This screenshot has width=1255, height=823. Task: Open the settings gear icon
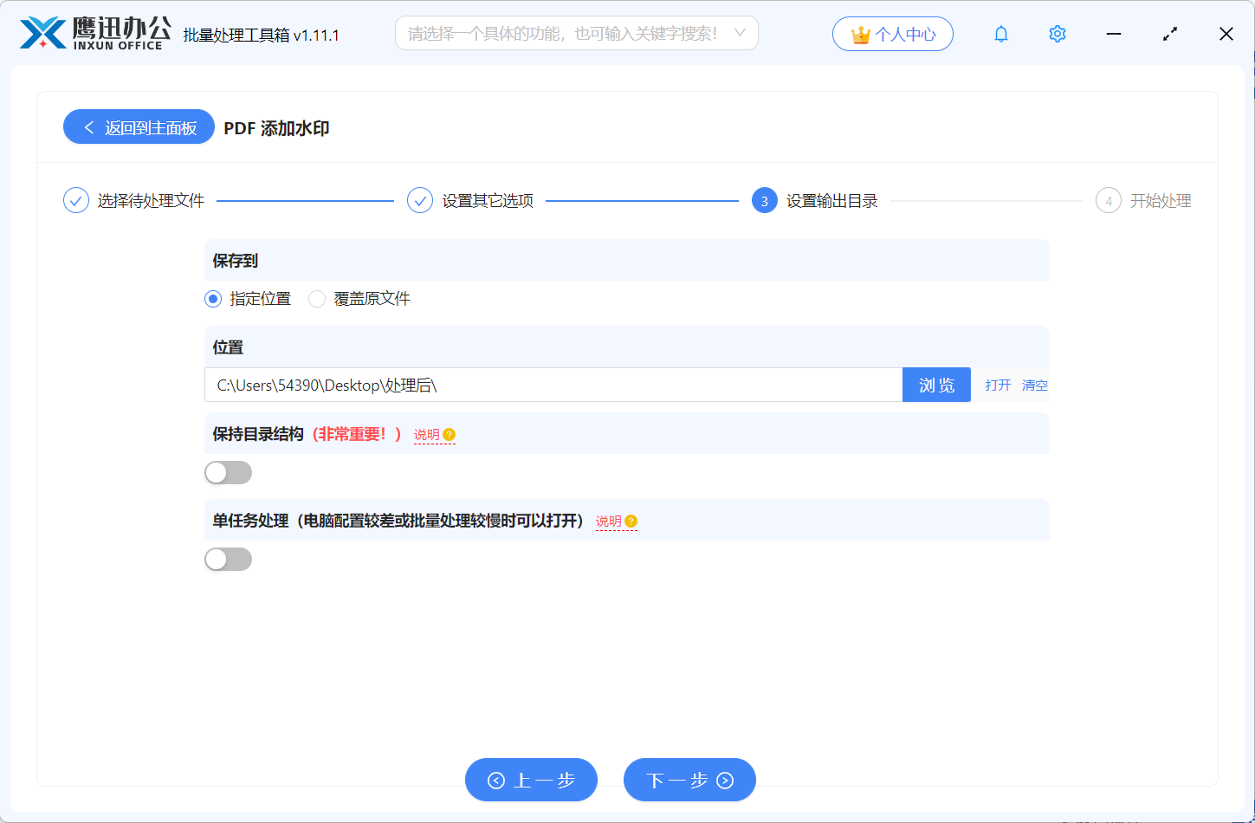tap(1057, 33)
